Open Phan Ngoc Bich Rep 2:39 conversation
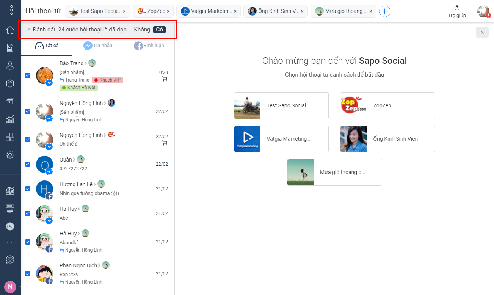 pyautogui.click(x=98, y=274)
